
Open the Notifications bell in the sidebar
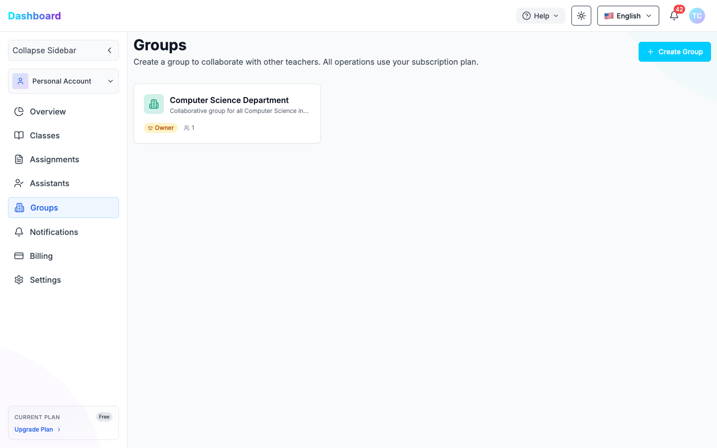click(18, 232)
